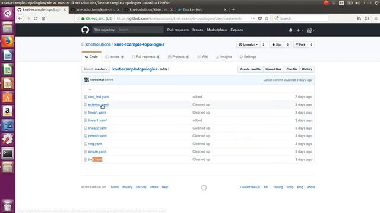380x213 pixels.
Task: Open the plus create-new dropdown
Action: click(x=299, y=30)
